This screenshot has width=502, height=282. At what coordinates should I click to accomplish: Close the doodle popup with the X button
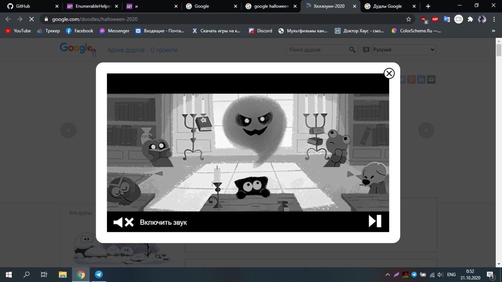click(x=389, y=73)
